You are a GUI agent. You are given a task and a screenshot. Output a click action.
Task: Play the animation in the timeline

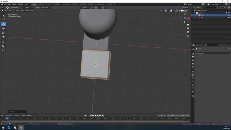pyautogui.click(x=98, y=116)
